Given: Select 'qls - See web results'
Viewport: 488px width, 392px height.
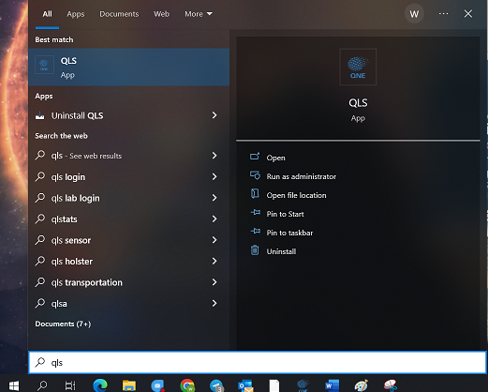Looking at the screenshot, I should click(128, 156).
